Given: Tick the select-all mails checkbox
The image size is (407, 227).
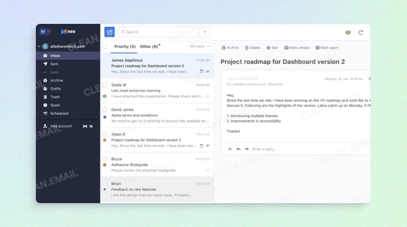Looking at the screenshot, I should [105, 47].
